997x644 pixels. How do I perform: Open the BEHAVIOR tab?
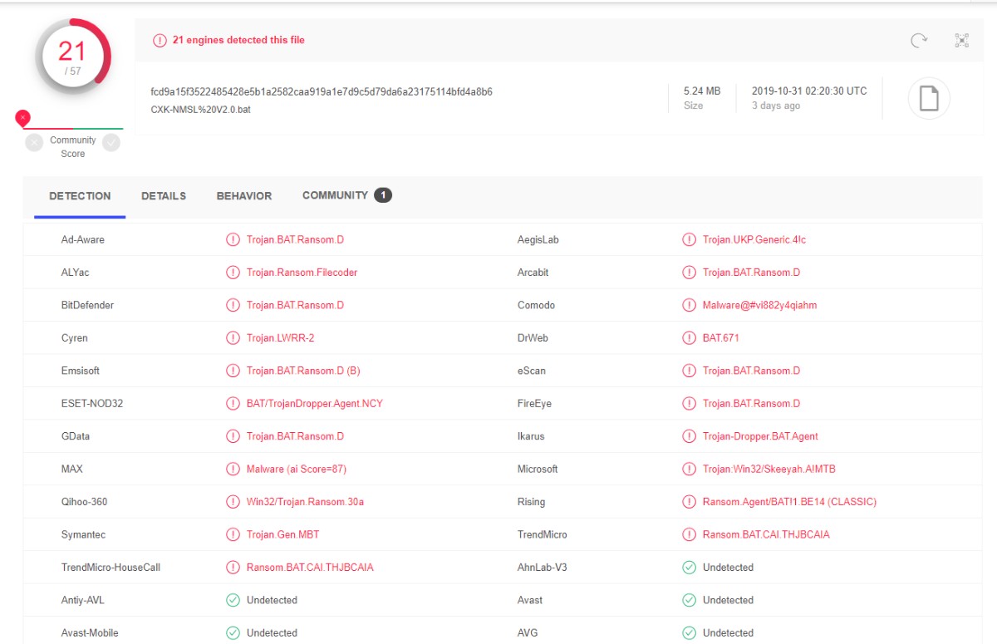(x=244, y=196)
